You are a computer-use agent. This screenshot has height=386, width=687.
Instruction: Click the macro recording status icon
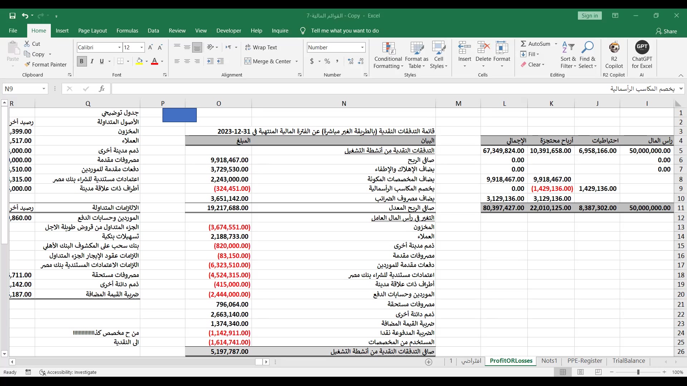(28, 372)
